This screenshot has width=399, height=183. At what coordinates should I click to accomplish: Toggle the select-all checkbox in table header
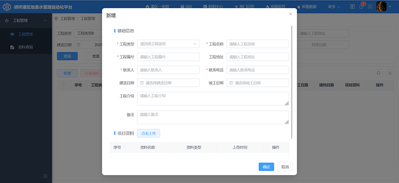64,85
